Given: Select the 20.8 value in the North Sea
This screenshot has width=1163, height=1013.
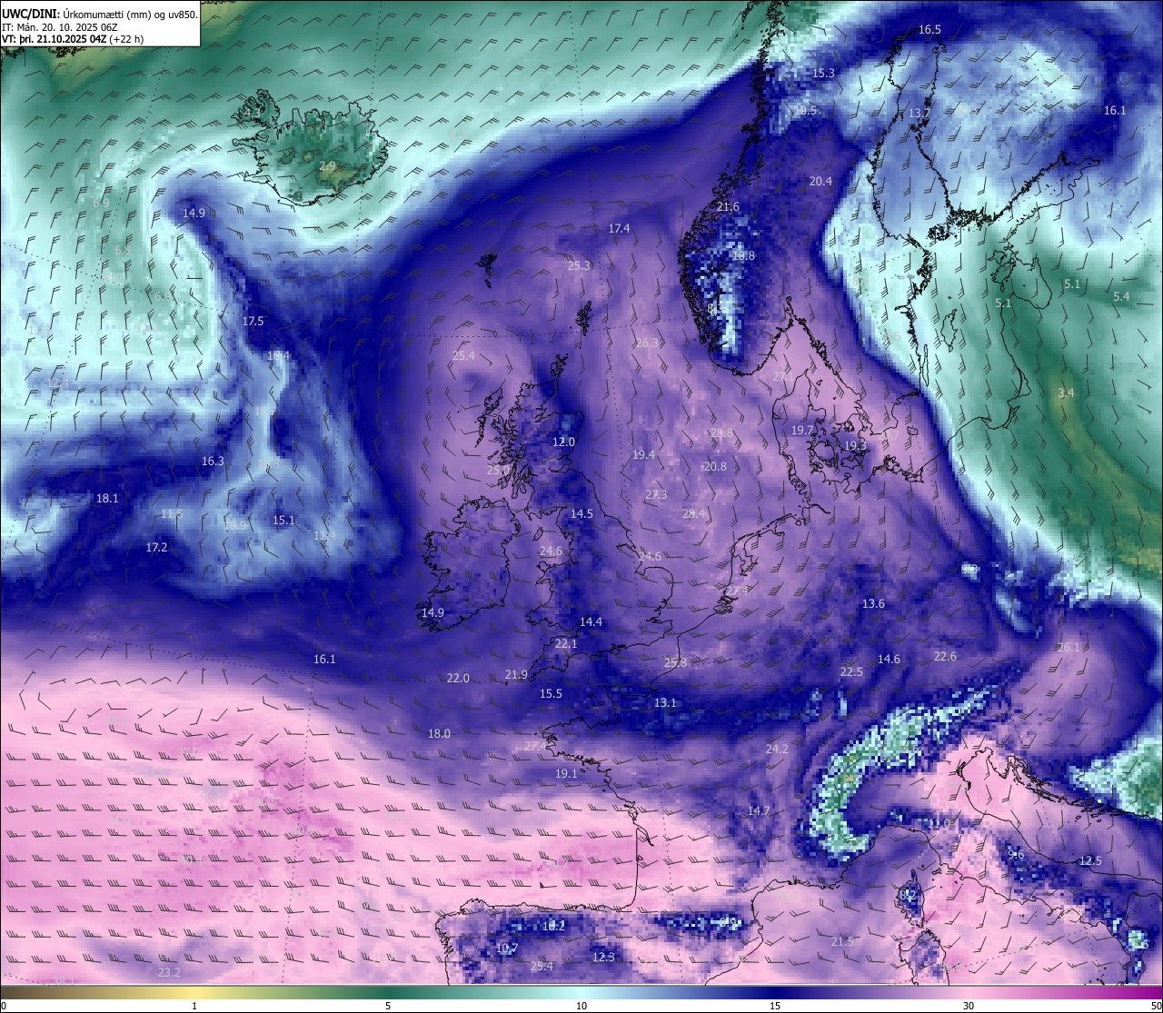Looking at the screenshot, I should pos(715,467).
